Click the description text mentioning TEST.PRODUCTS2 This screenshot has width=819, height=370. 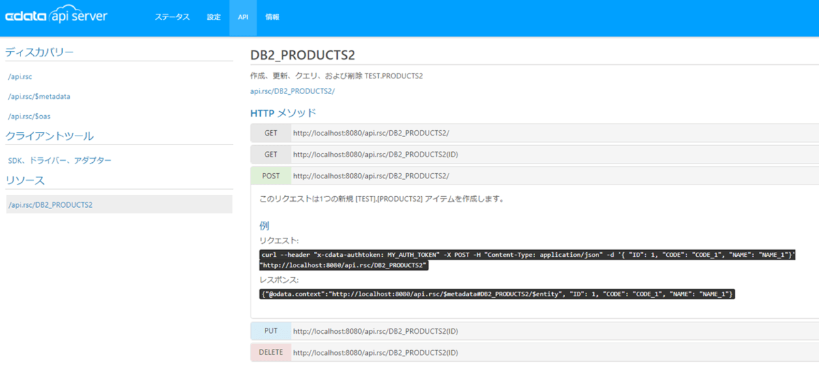336,76
